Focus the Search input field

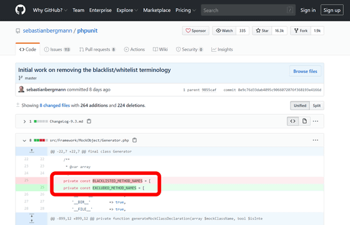point(248,10)
